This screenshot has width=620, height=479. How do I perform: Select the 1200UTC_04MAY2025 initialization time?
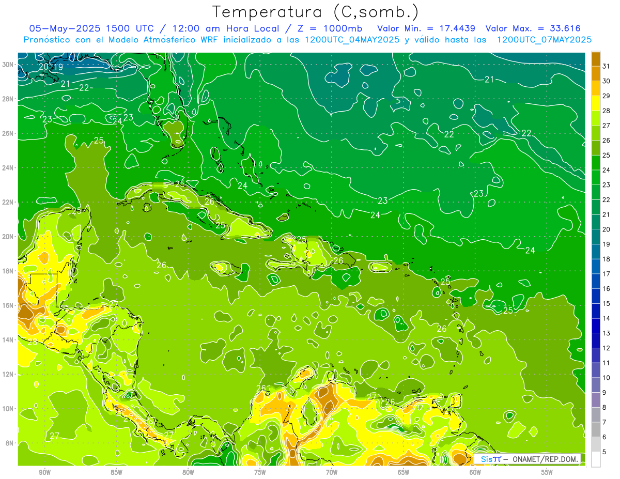coord(351,40)
